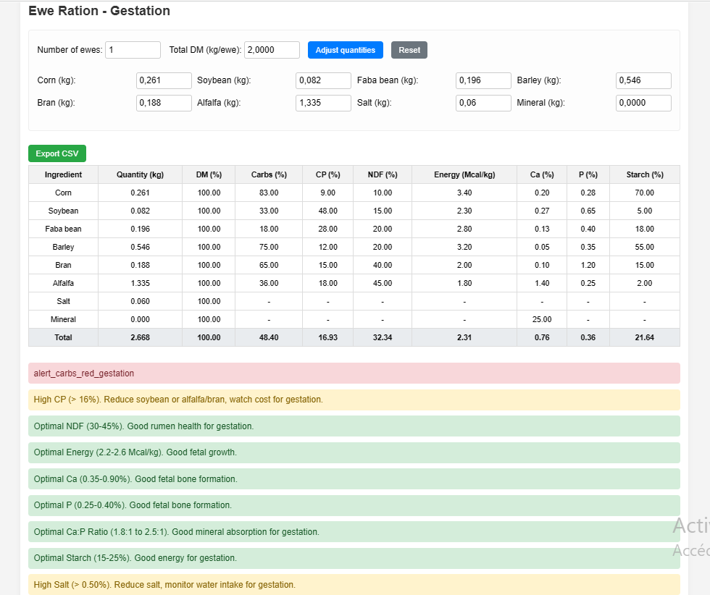Click the Faba bean quantity field

(483, 80)
